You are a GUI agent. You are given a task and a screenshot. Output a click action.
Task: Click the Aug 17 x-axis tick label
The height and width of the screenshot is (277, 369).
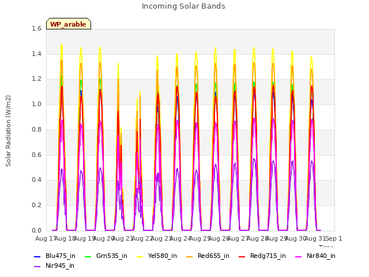tap(45, 238)
